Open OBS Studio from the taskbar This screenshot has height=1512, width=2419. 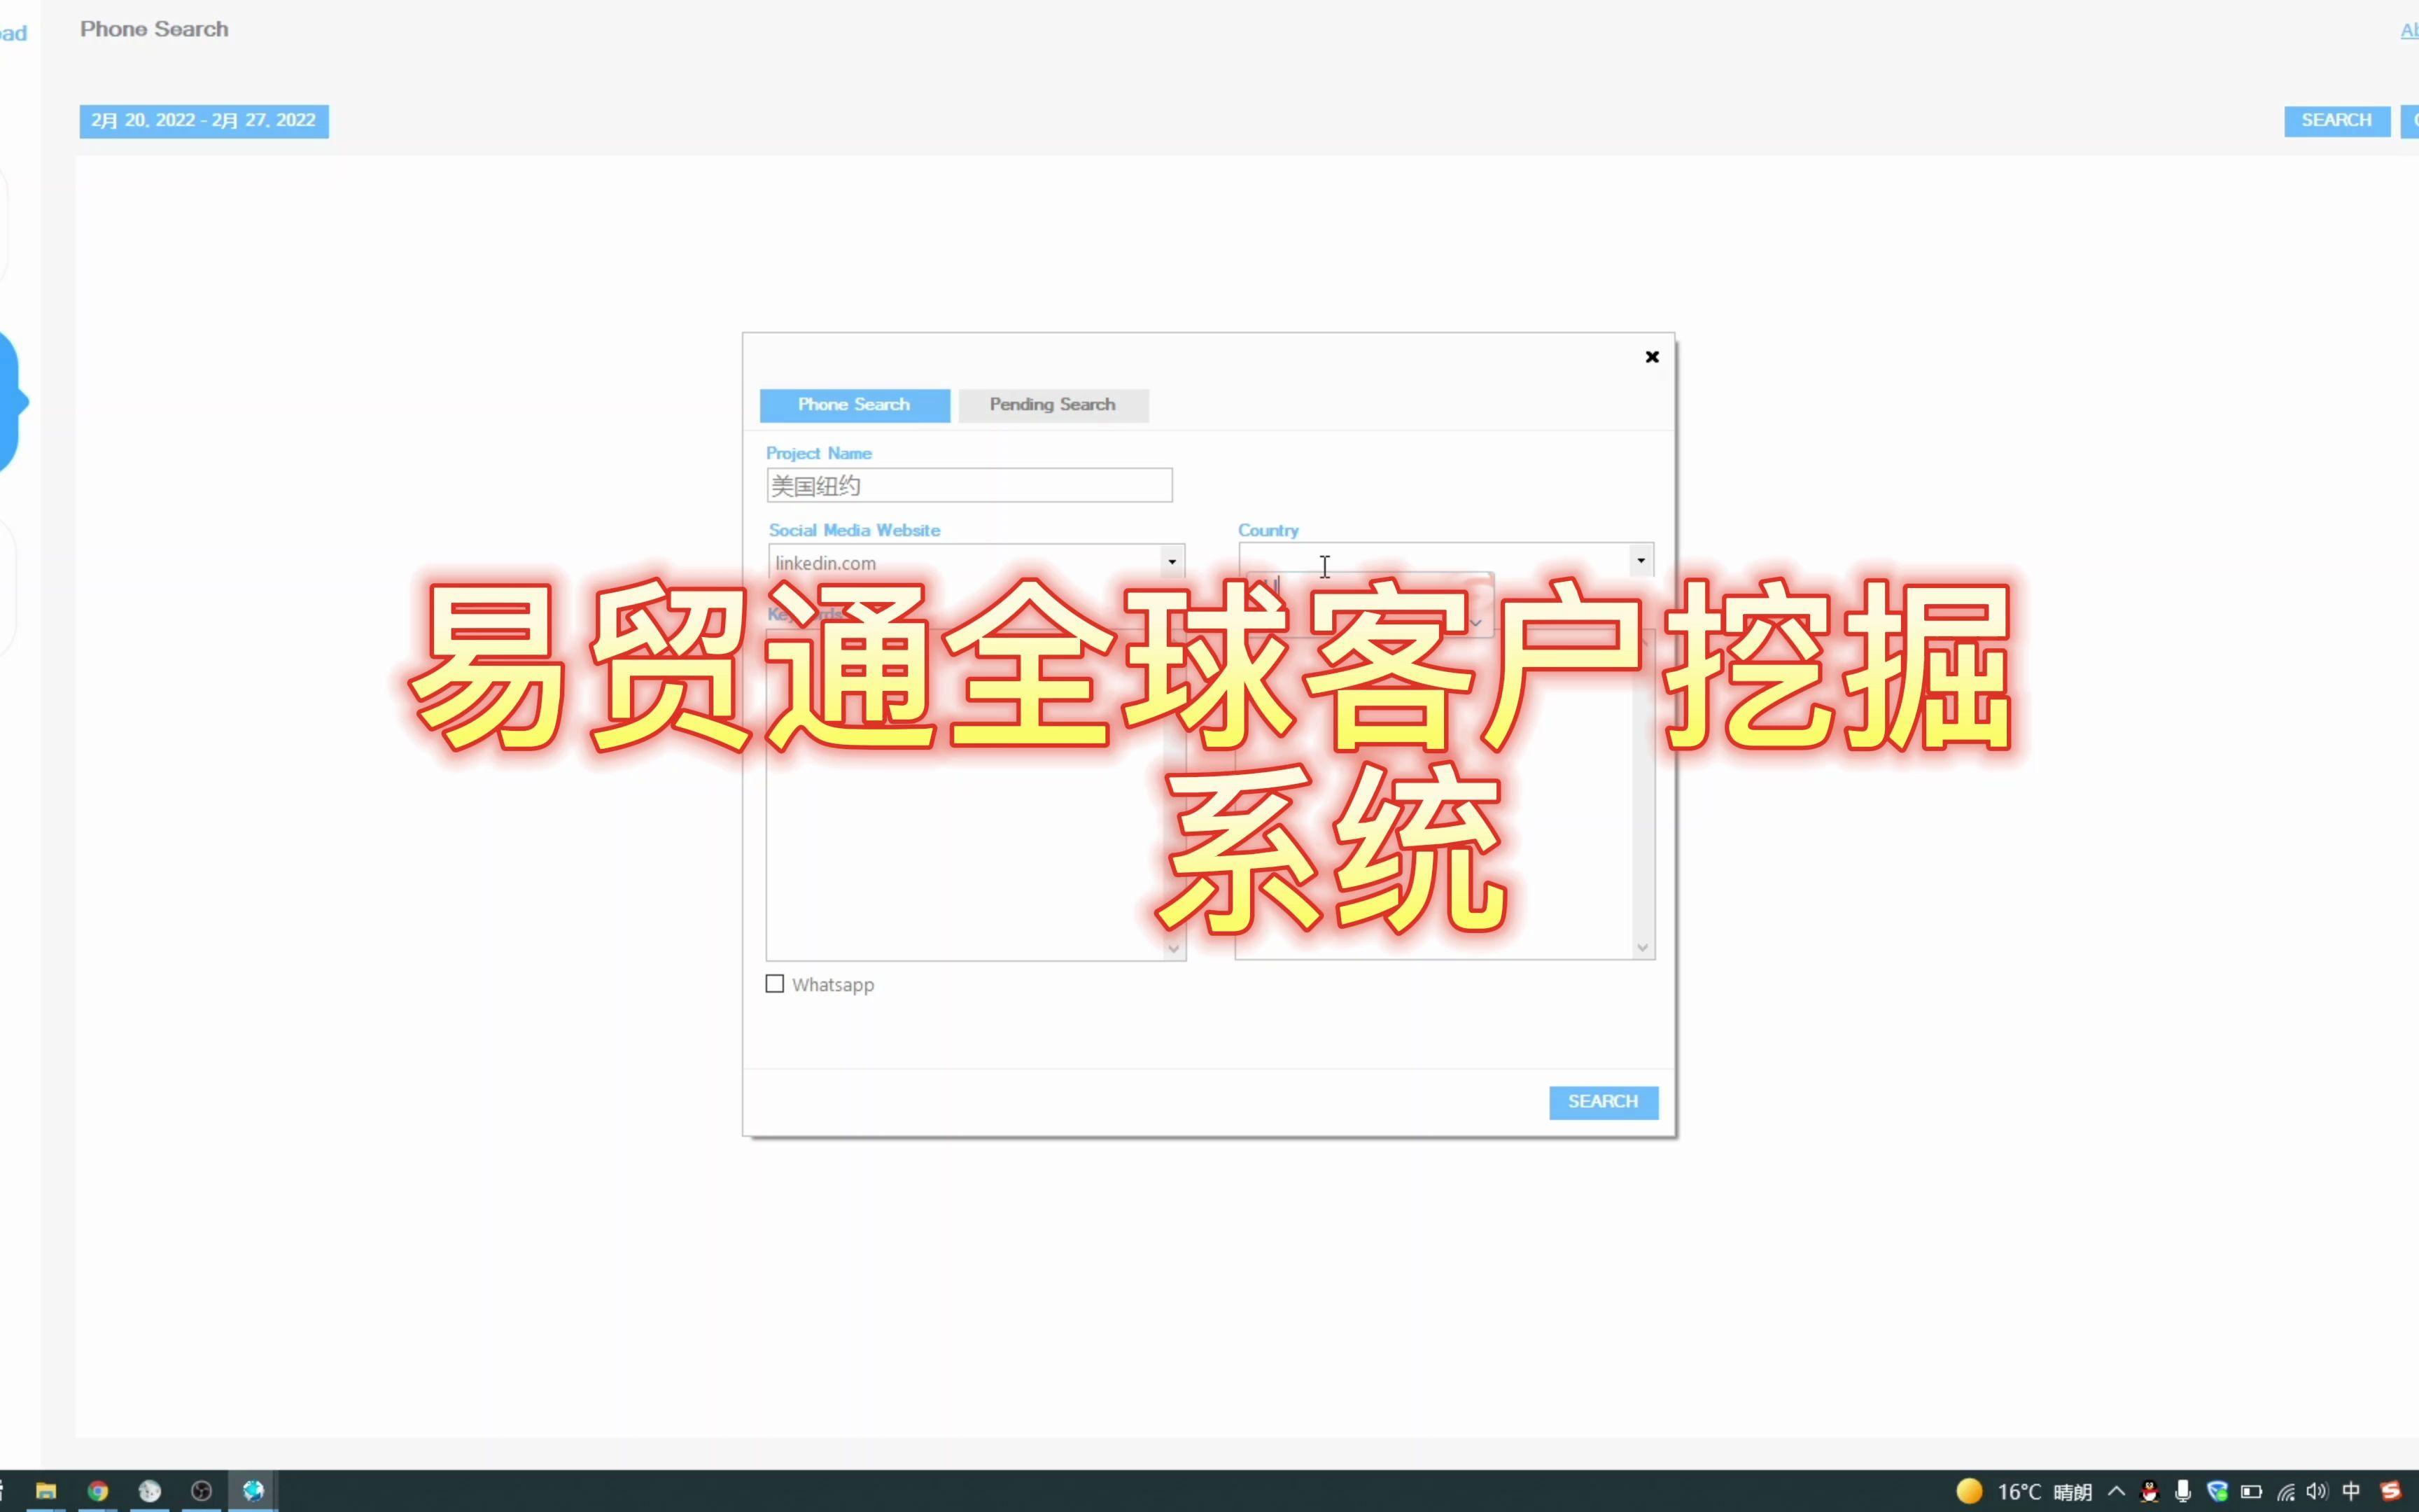pos(201,1490)
